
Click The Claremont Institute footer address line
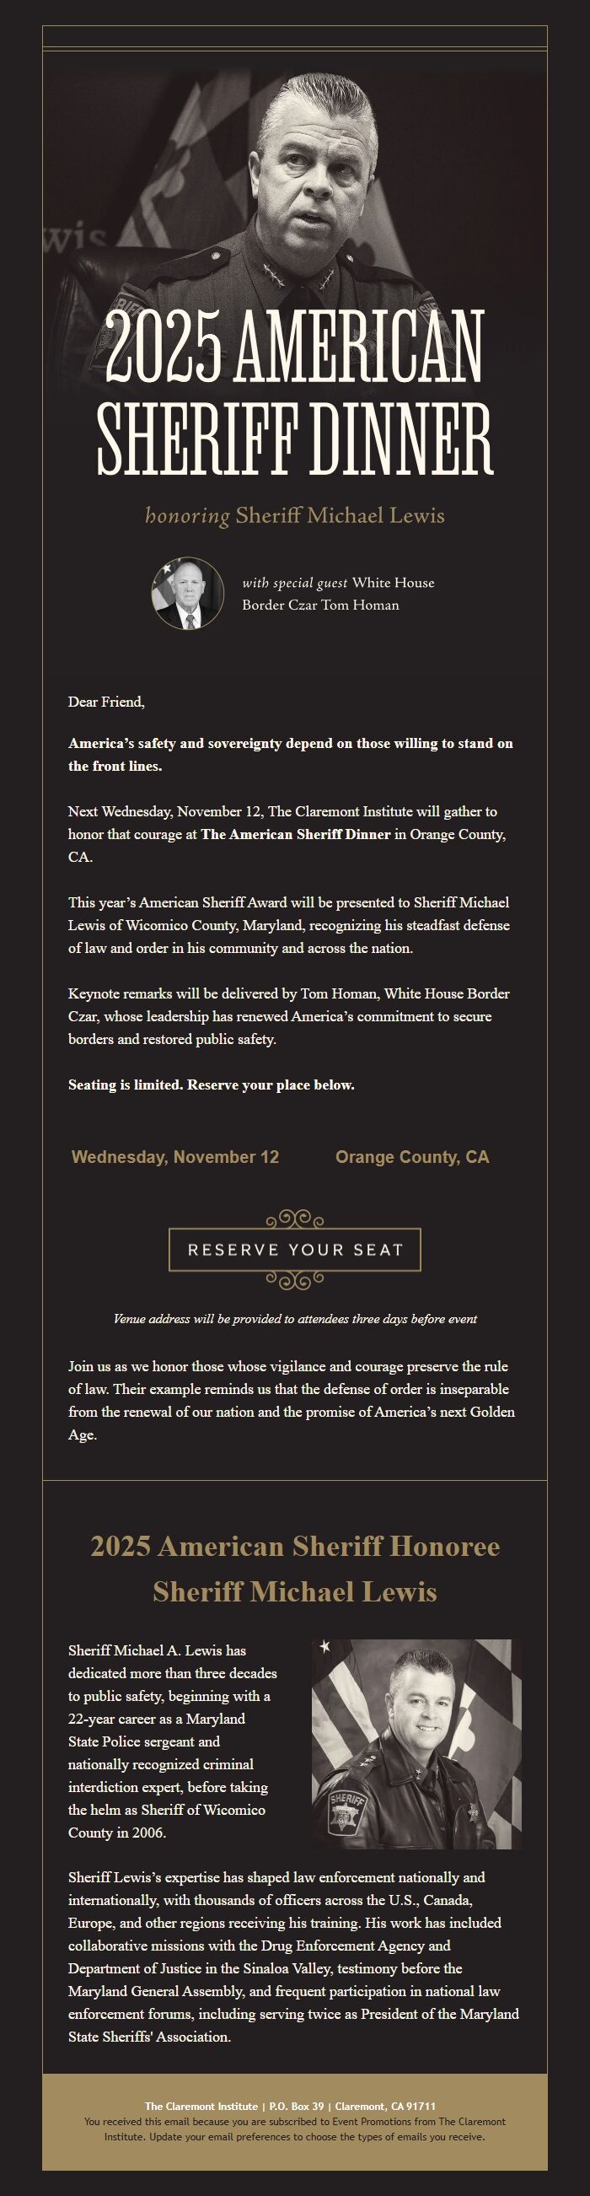coord(290,2106)
